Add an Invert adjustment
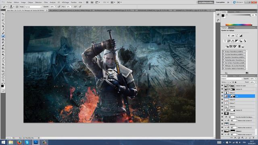Screen dimensions: 258x145 pos(227,46)
